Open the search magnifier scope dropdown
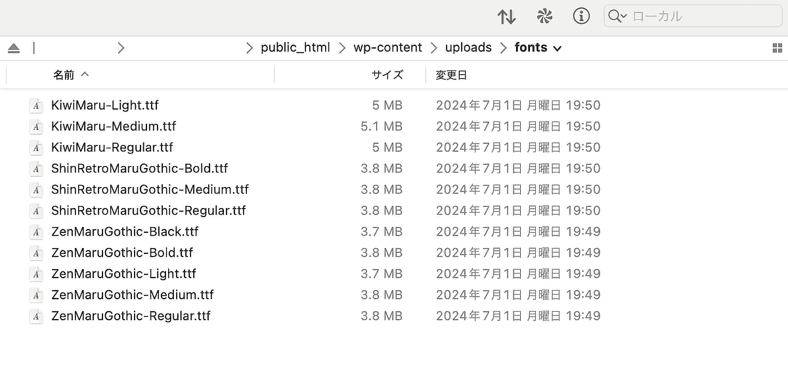The image size is (788, 376). point(617,16)
